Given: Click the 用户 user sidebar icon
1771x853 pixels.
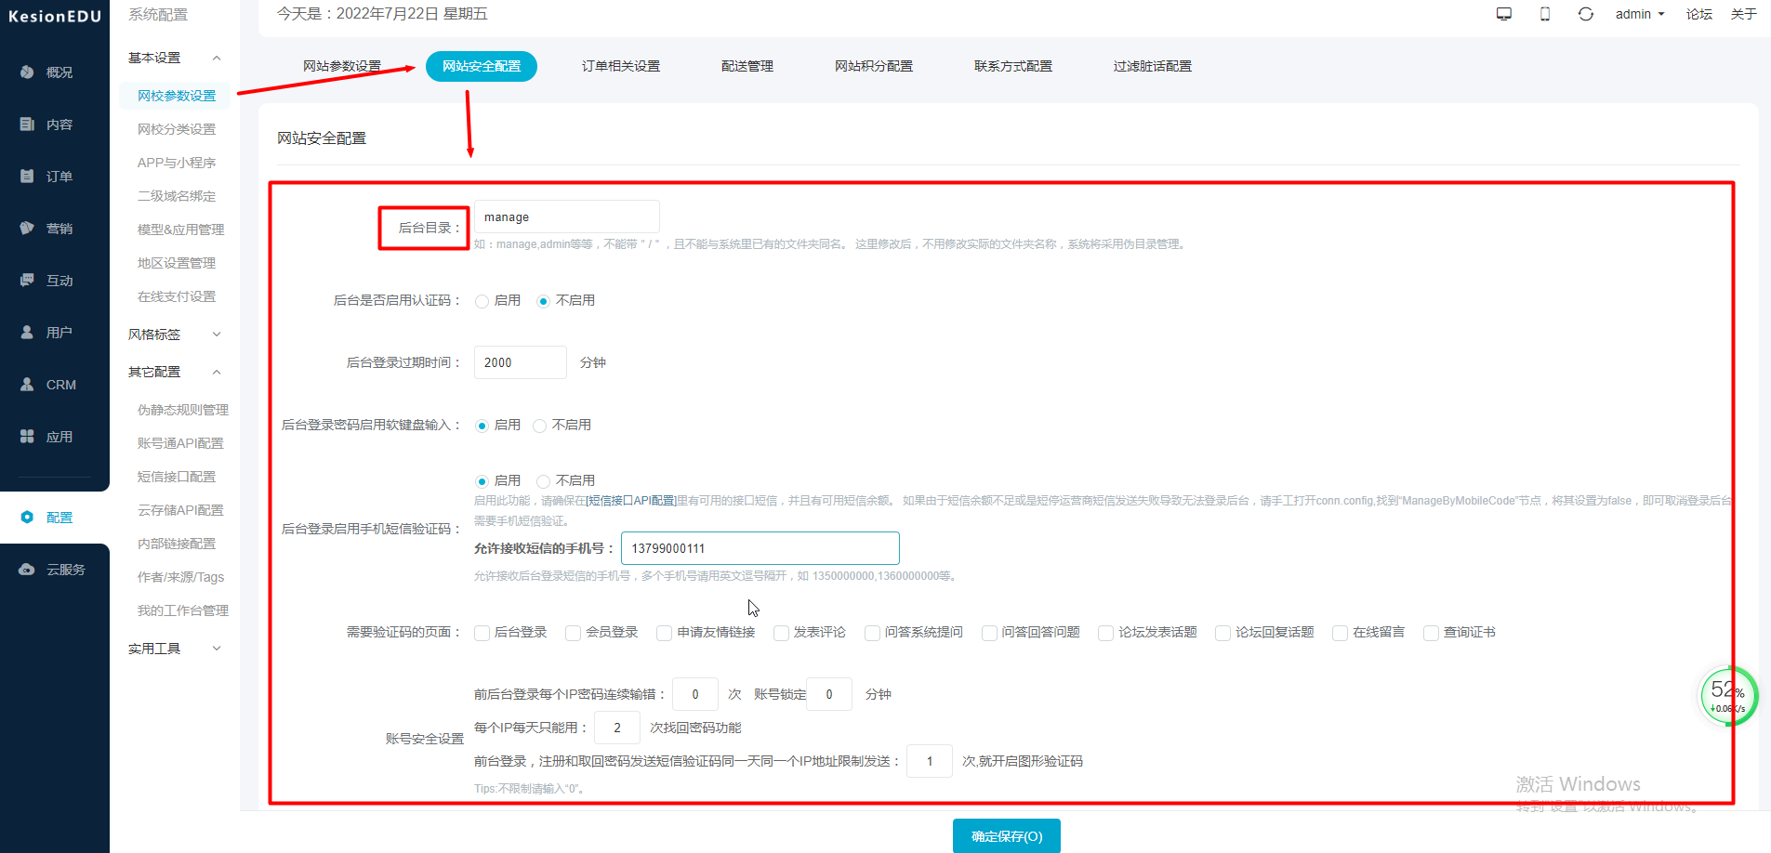Looking at the screenshot, I should tap(27, 333).
